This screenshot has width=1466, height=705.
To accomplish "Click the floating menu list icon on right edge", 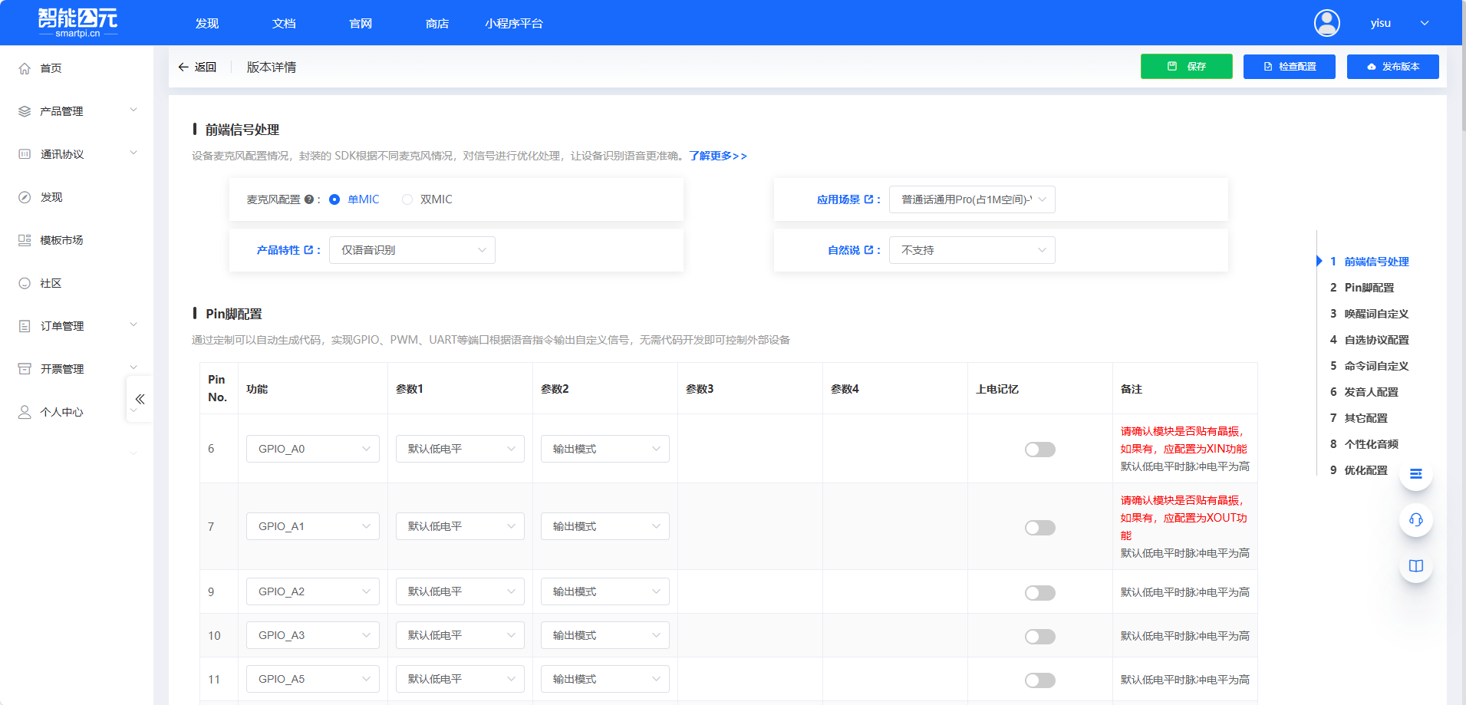I will point(1415,474).
